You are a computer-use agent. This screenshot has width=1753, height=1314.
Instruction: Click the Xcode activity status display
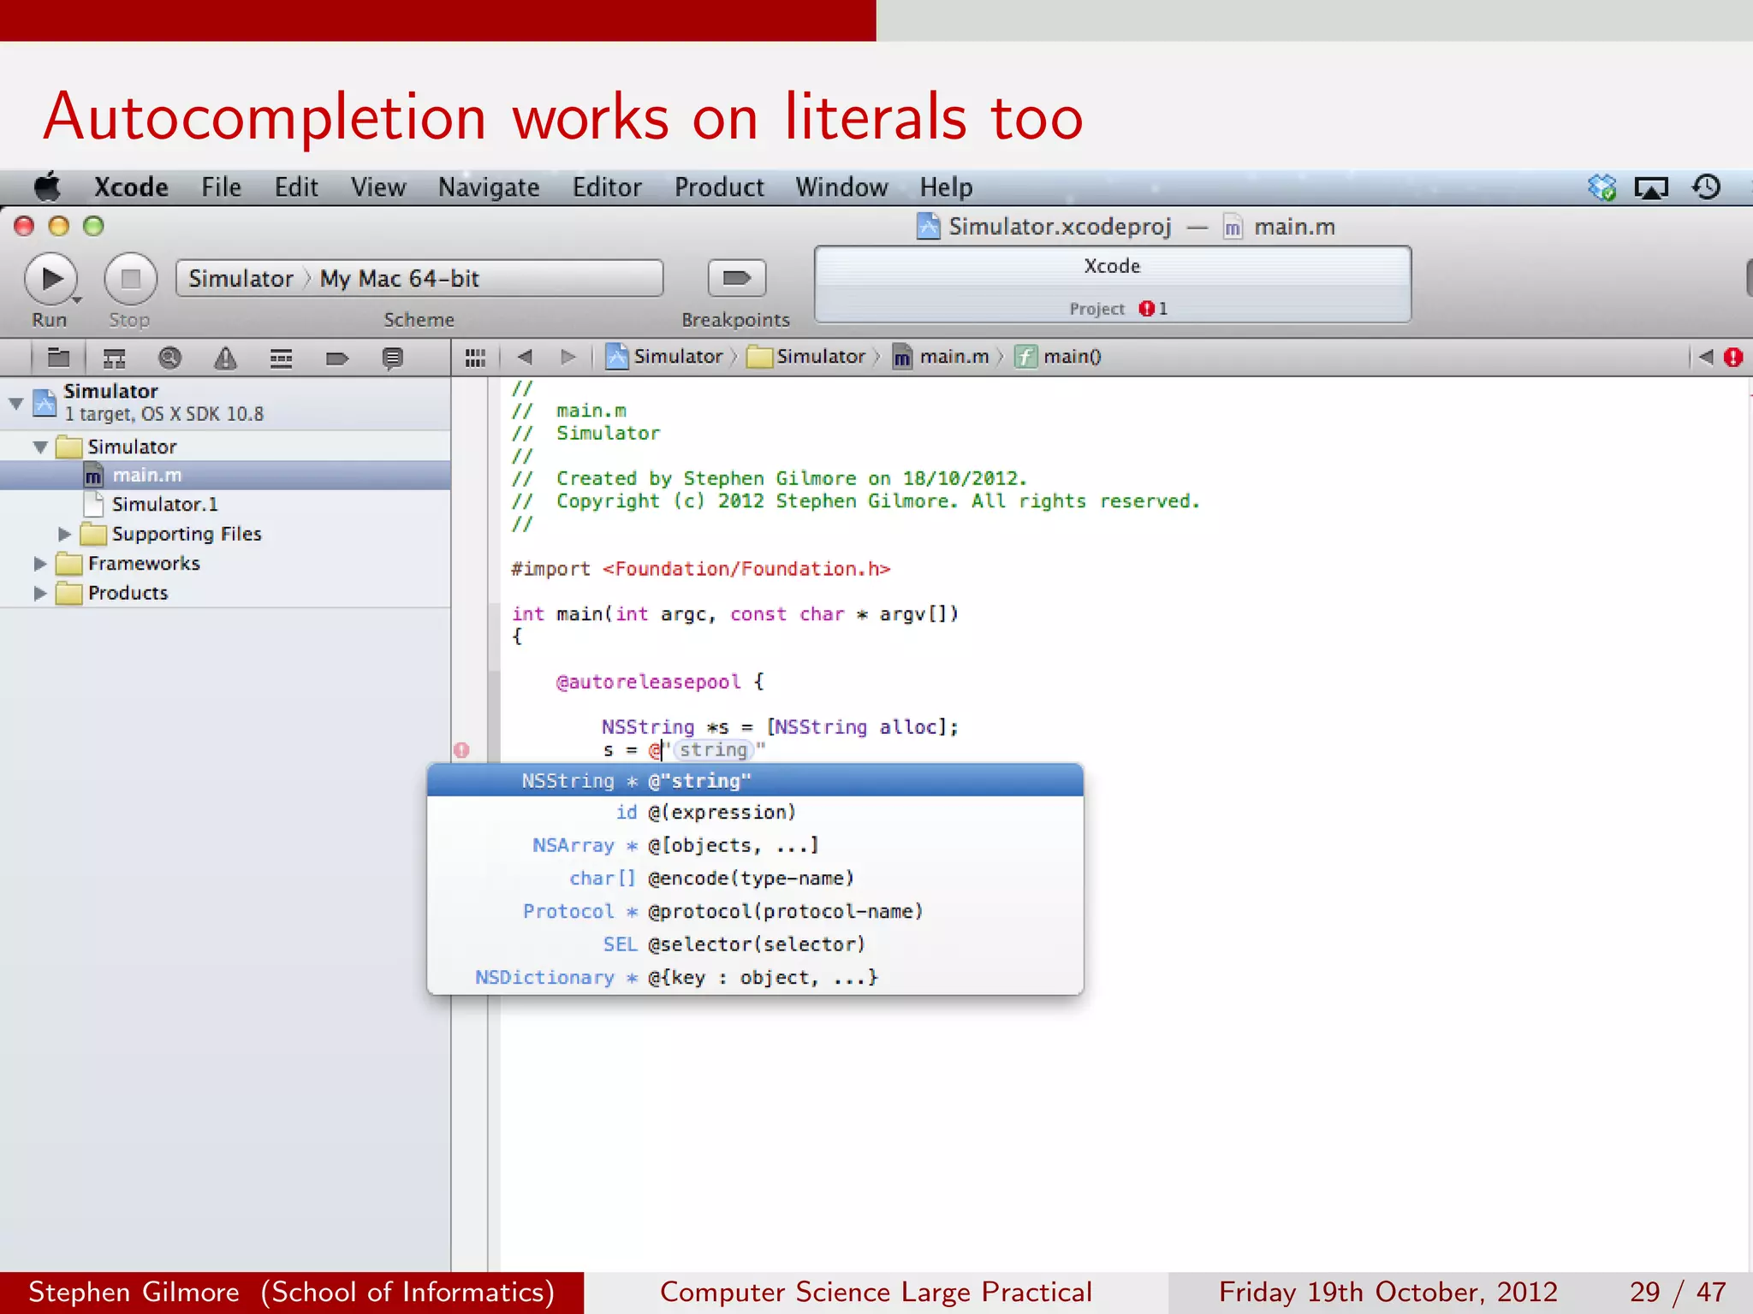[1112, 285]
